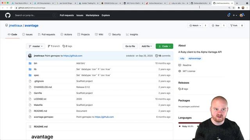Click the CHANGELOG.md file icon
This screenshot has height=140, width=250.
click(30, 87)
